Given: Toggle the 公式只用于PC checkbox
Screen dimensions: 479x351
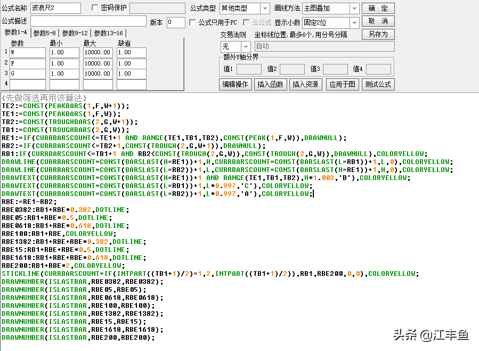Looking at the screenshot, I should tap(192, 22).
